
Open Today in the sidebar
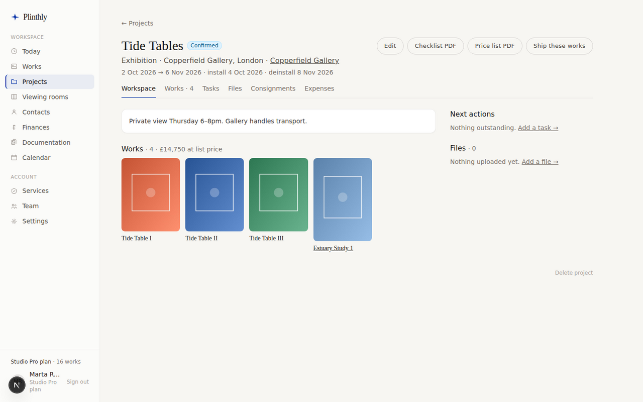pos(50,51)
